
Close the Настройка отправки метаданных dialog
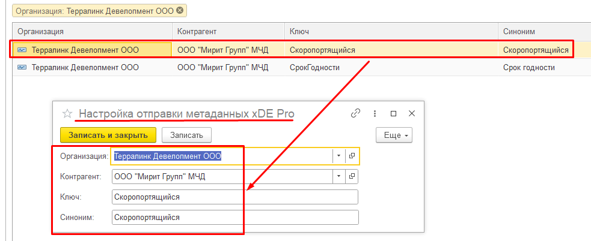[412, 113]
